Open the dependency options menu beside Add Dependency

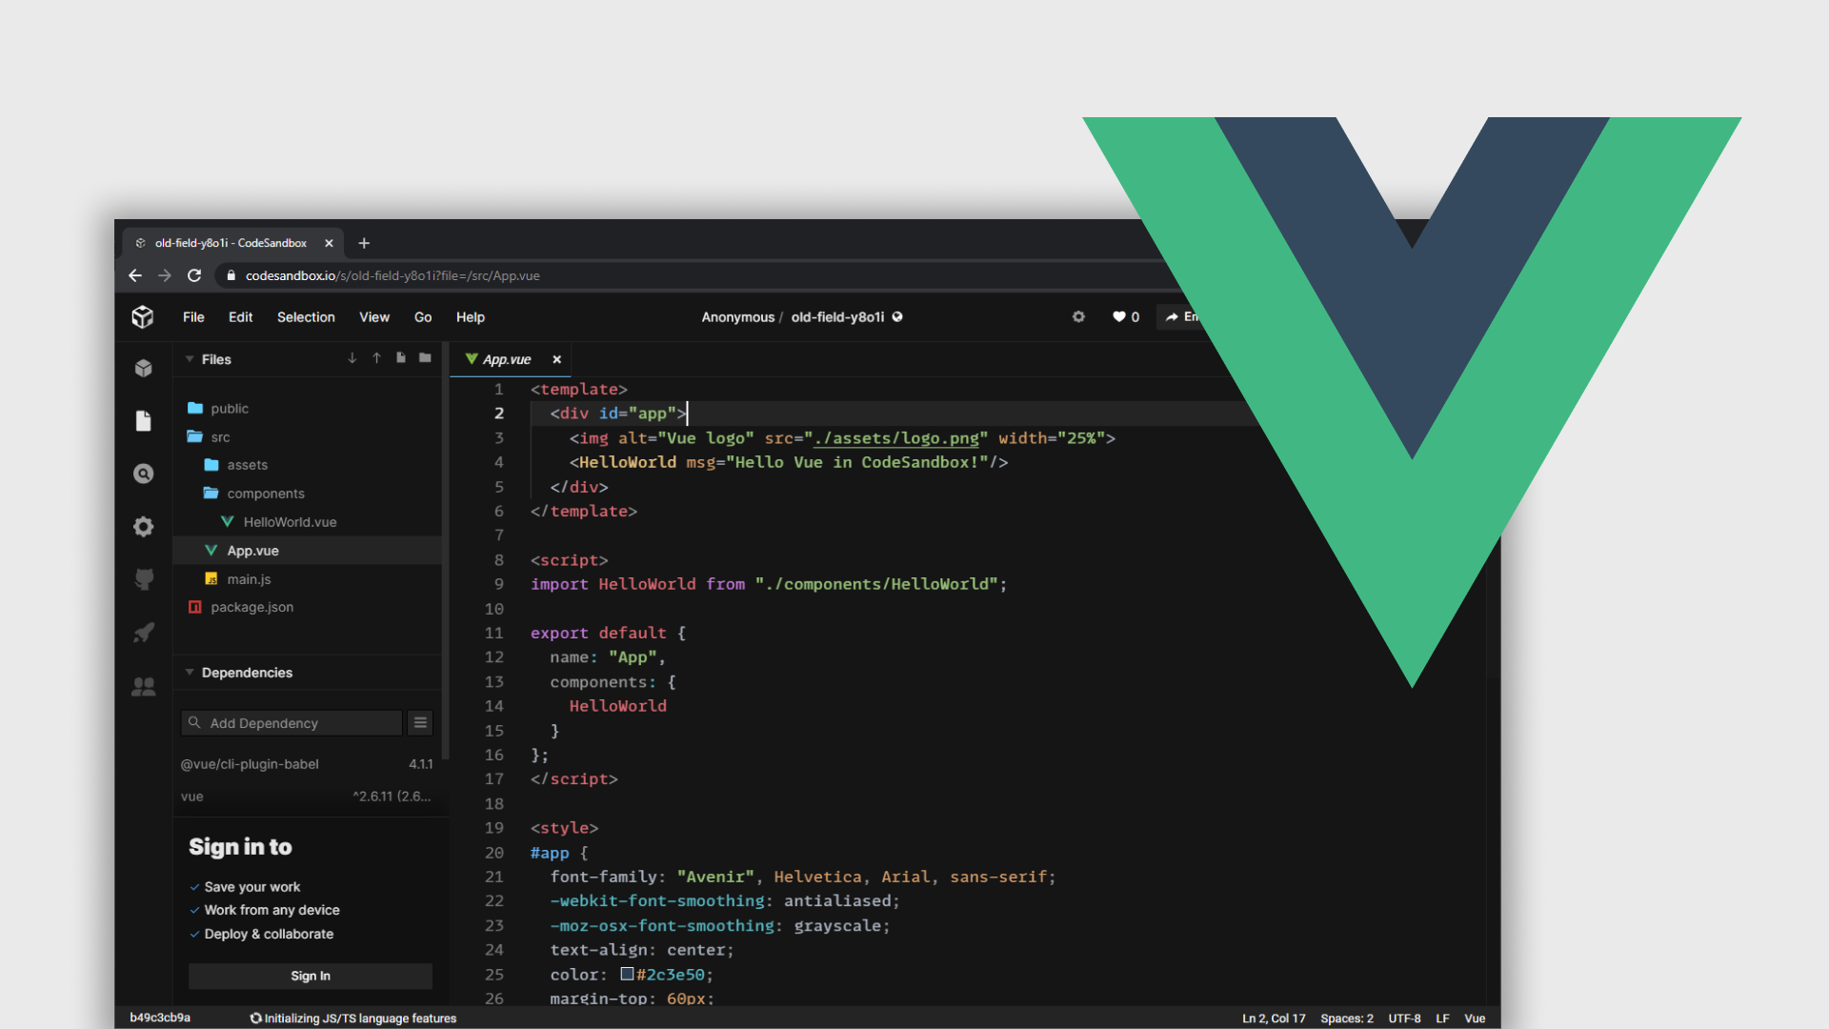pos(420,722)
